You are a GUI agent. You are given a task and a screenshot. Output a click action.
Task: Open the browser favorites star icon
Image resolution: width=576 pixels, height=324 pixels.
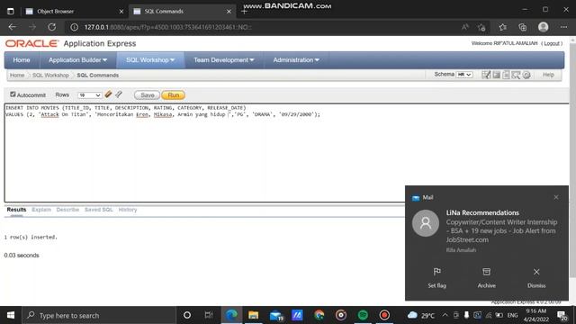[x=503, y=27]
